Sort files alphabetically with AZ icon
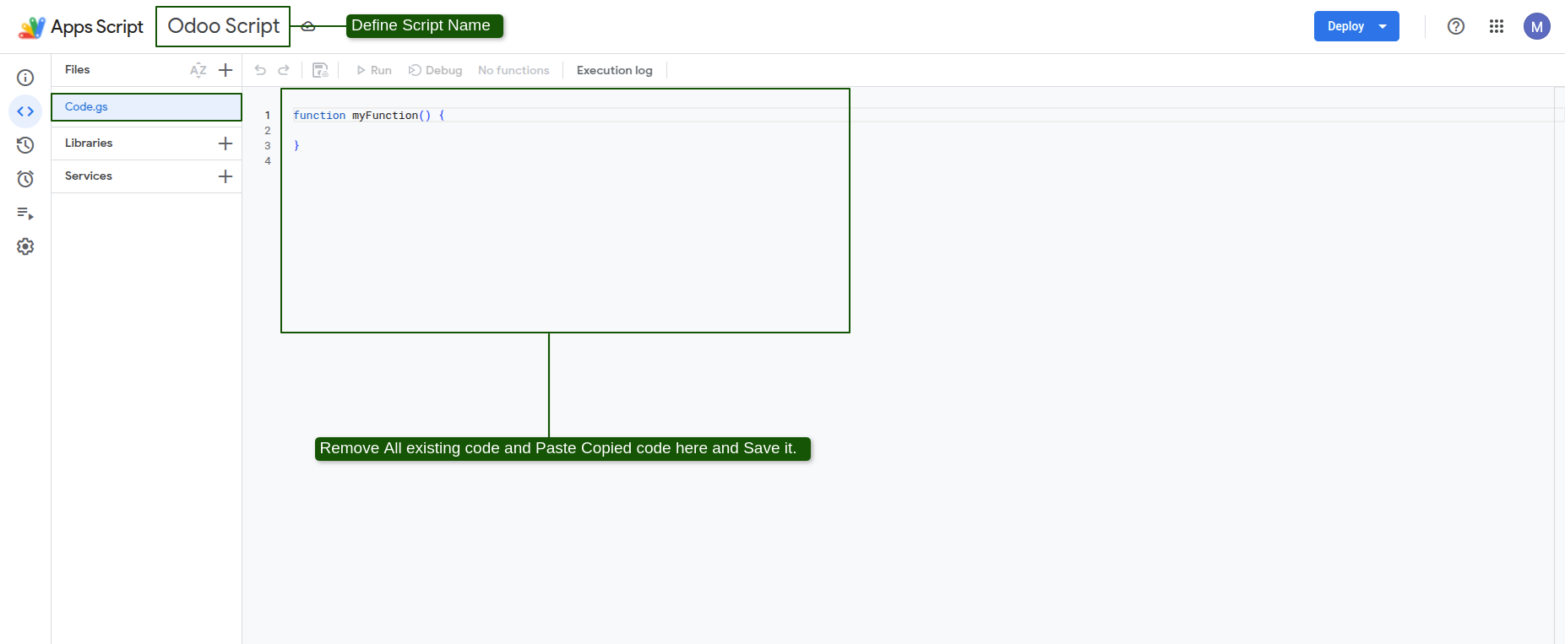This screenshot has height=644, width=1565. [x=198, y=70]
